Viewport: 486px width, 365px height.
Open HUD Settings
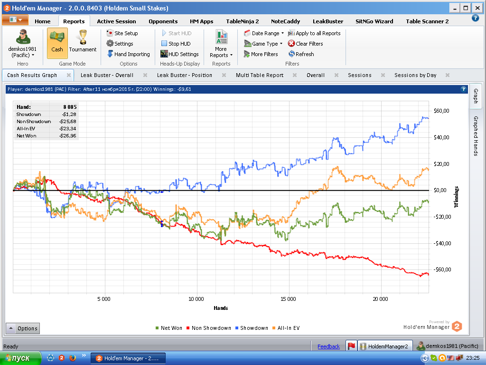(180, 54)
